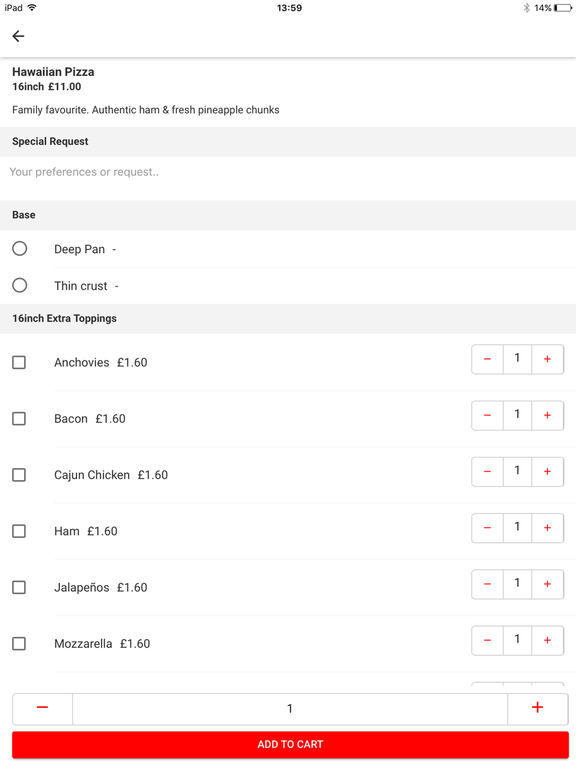Viewport: 576px width, 768px height.
Task: Increase Cajun Chicken quantity with plus
Action: point(547,472)
